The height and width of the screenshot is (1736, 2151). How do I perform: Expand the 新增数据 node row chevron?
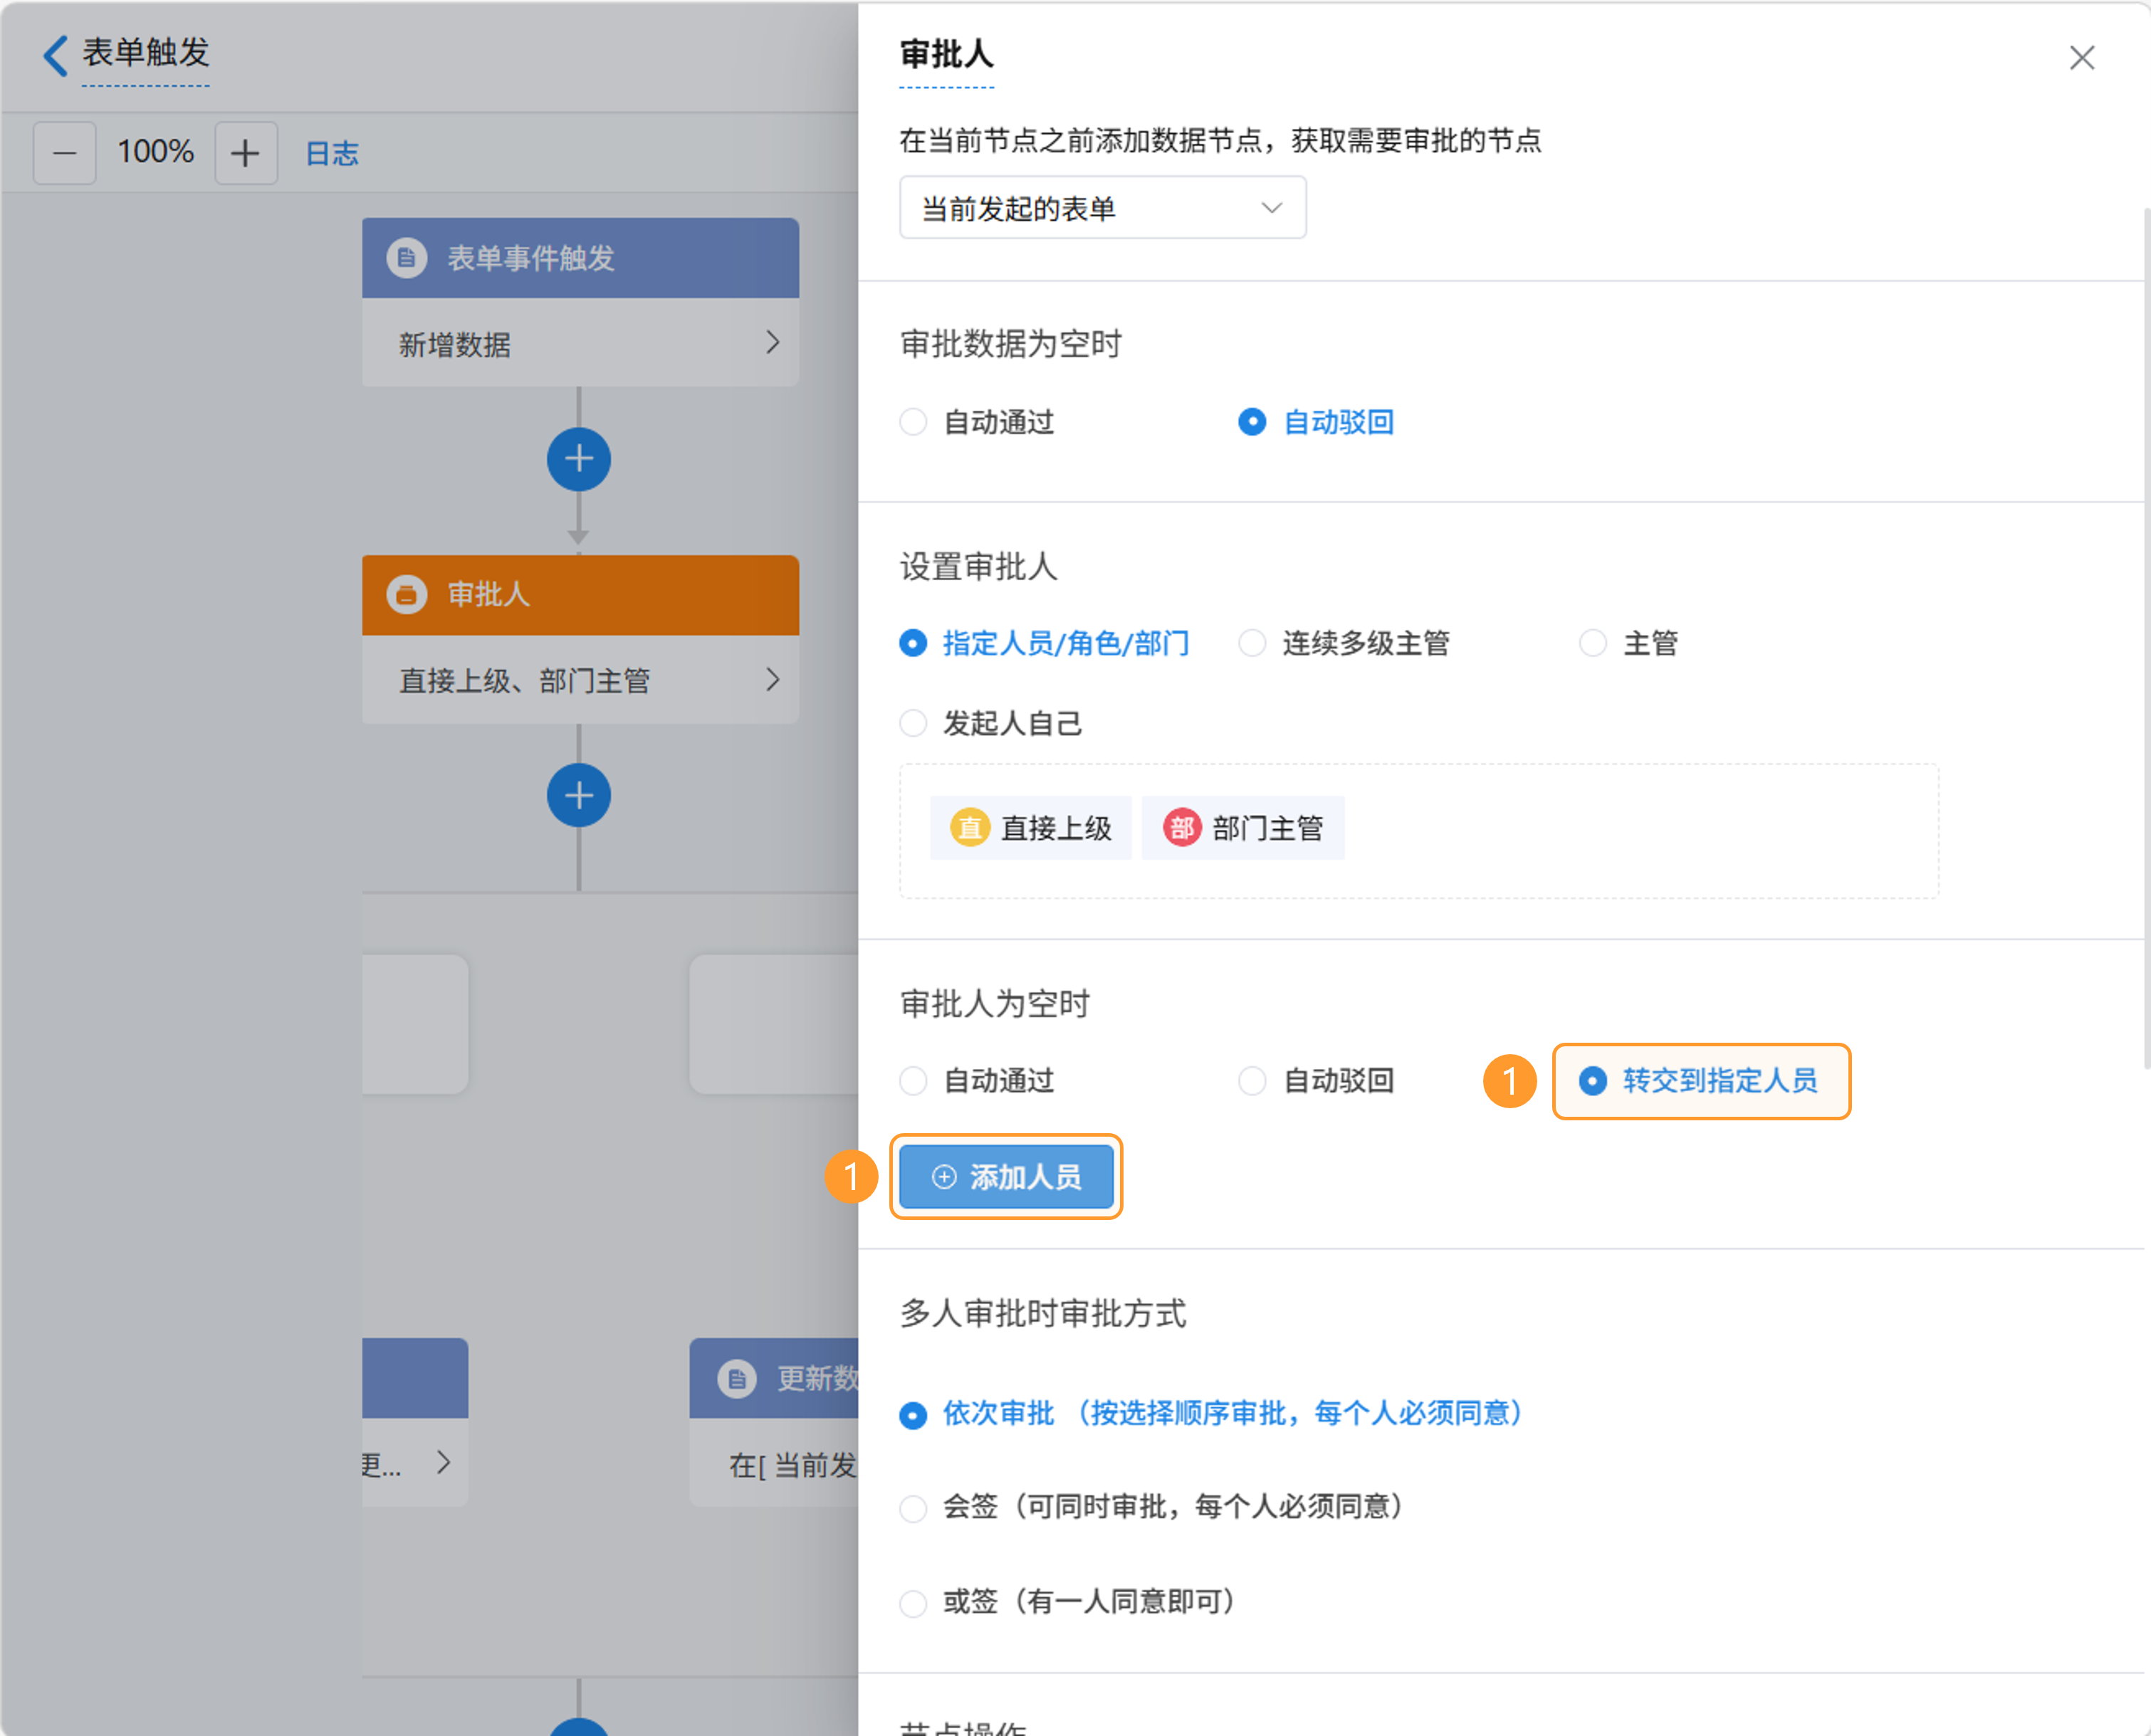(773, 343)
